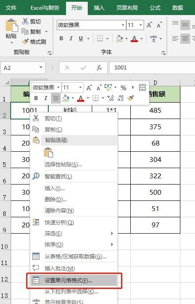Select the cell containing 485

click(x=155, y=111)
